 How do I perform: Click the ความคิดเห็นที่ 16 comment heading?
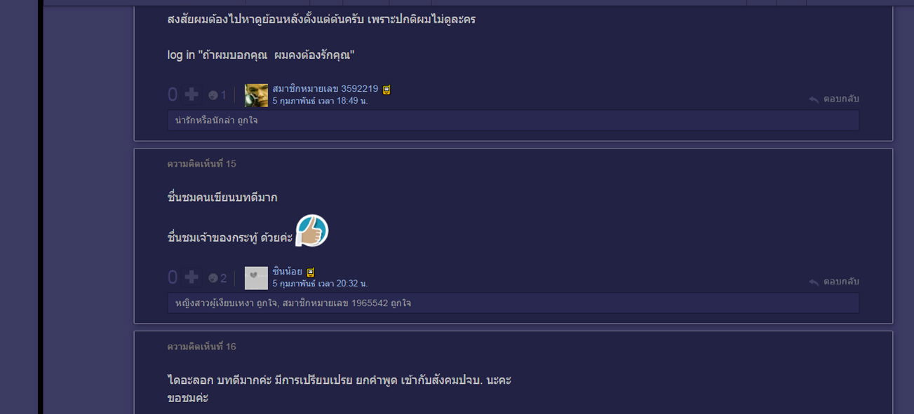pyautogui.click(x=201, y=347)
